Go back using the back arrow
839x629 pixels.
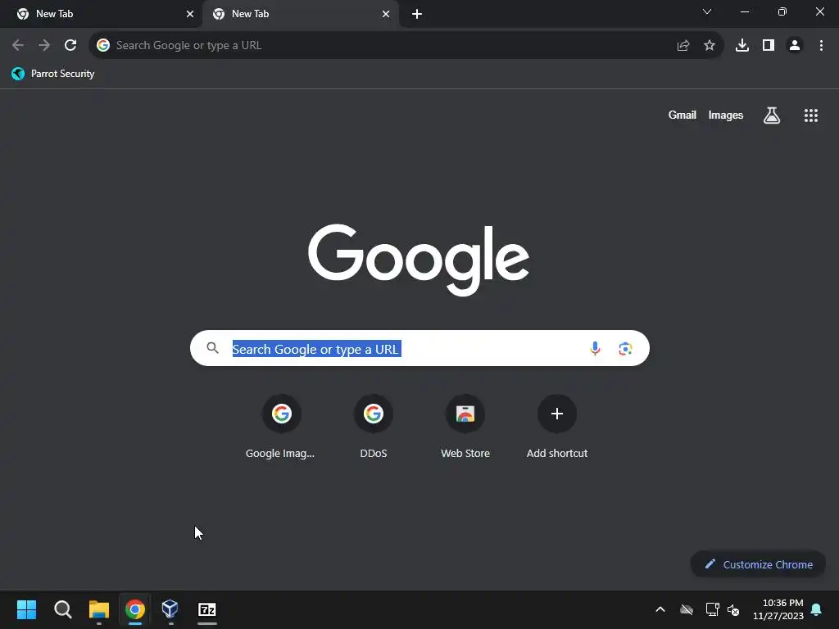[18, 46]
